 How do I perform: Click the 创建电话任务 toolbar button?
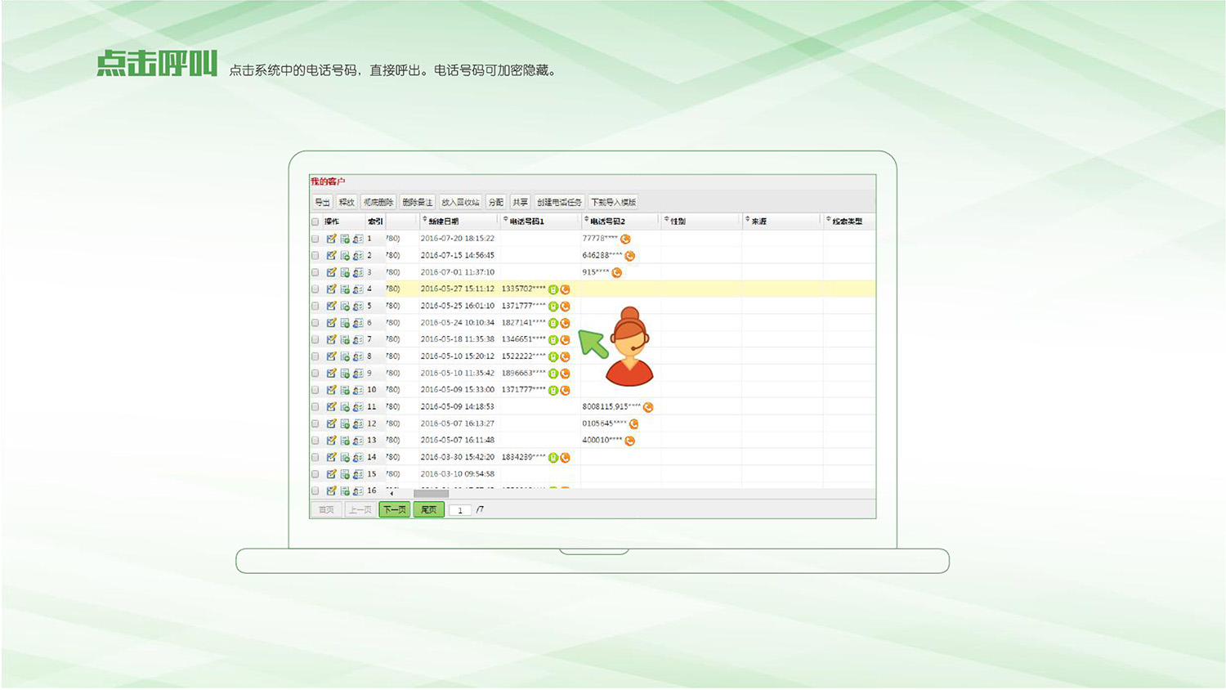559,202
